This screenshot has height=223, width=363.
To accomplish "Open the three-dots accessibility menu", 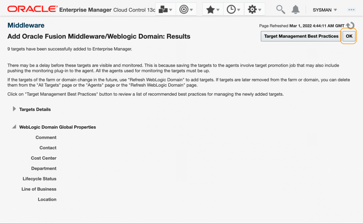I will click(x=351, y=10).
